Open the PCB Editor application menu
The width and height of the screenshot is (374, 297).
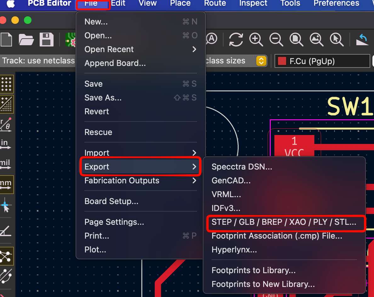49,3
